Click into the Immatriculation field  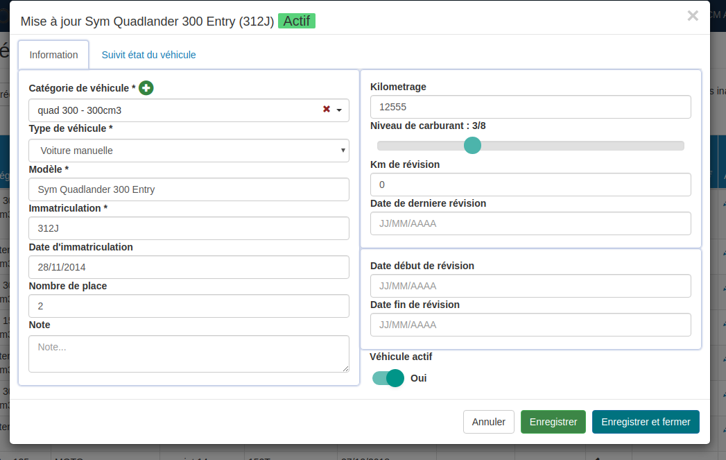[x=189, y=228]
